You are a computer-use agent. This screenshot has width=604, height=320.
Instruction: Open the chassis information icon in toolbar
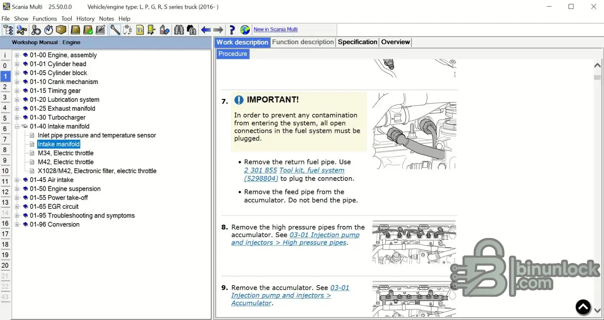pyautogui.click(x=22, y=30)
